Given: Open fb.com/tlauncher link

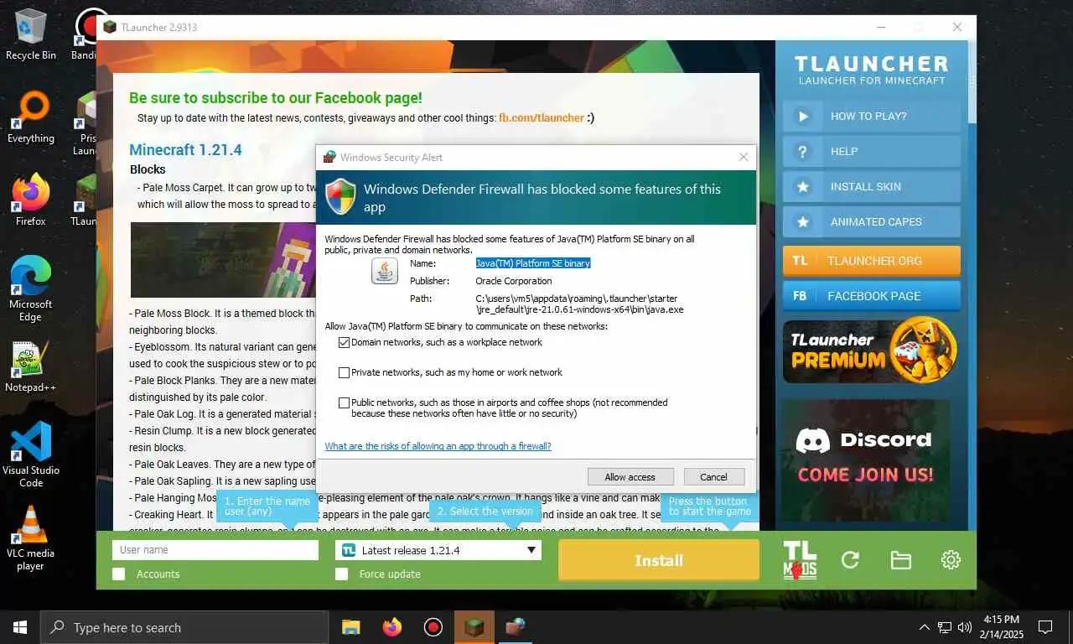Looking at the screenshot, I should tap(542, 118).
